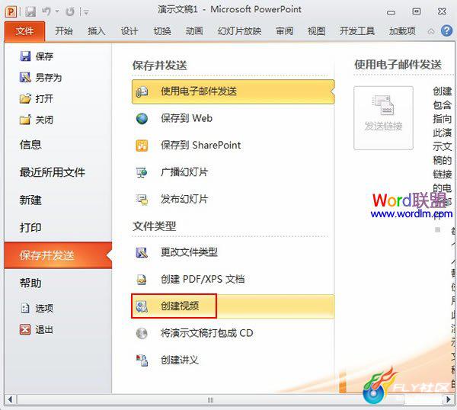Open the 文件 tab
The width and height of the screenshot is (457, 410).
(x=25, y=31)
